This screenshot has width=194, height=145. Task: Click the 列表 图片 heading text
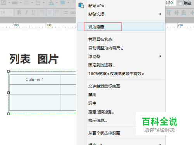tap(34, 59)
